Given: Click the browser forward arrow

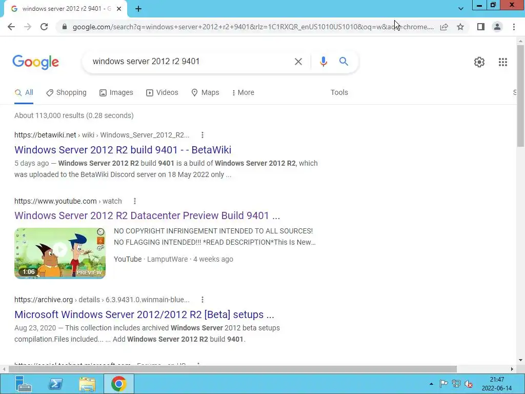Looking at the screenshot, I should click(28, 27).
